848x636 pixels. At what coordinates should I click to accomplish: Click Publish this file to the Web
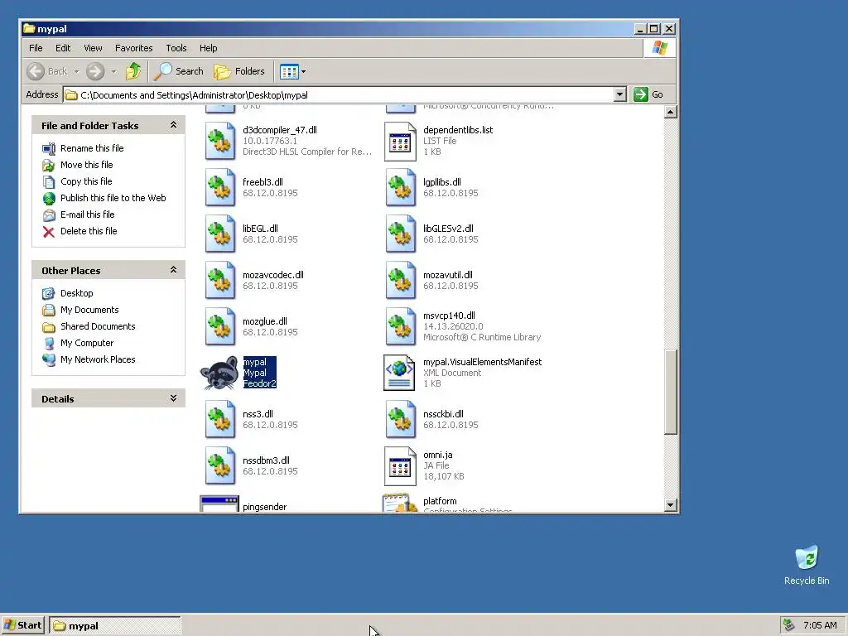113,198
